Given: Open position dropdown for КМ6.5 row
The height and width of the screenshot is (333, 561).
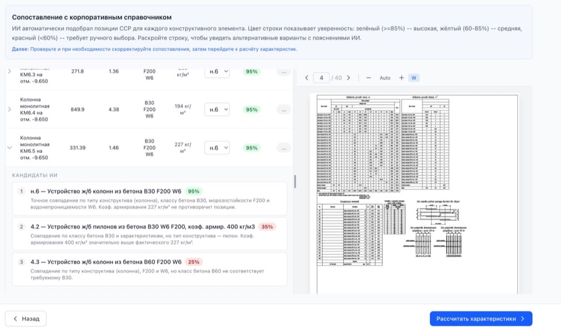Looking at the screenshot, I should pyautogui.click(x=217, y=148).
